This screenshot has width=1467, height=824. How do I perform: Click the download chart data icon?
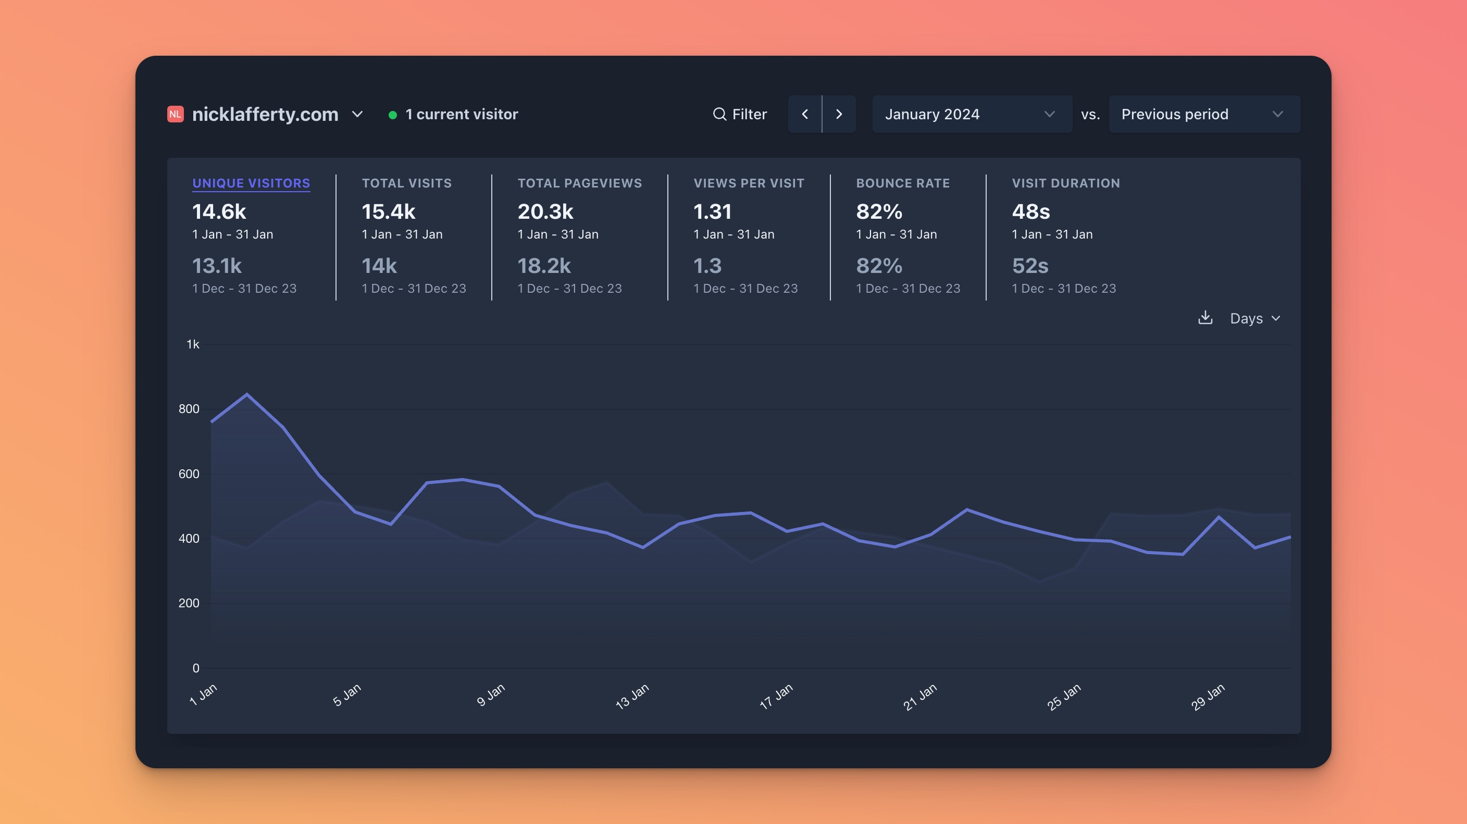[x=1204, y=318]
